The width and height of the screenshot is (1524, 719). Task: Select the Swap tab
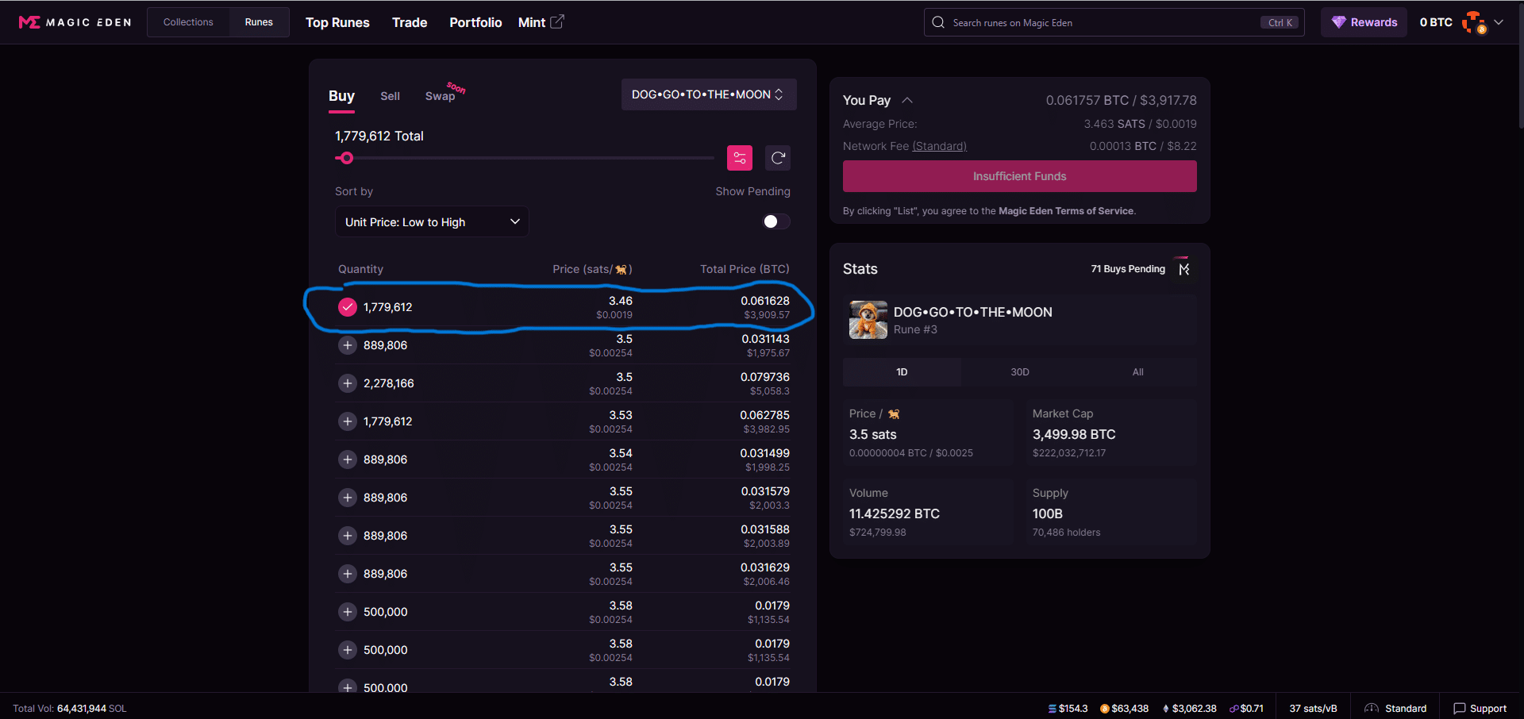(x=441, y=96)
